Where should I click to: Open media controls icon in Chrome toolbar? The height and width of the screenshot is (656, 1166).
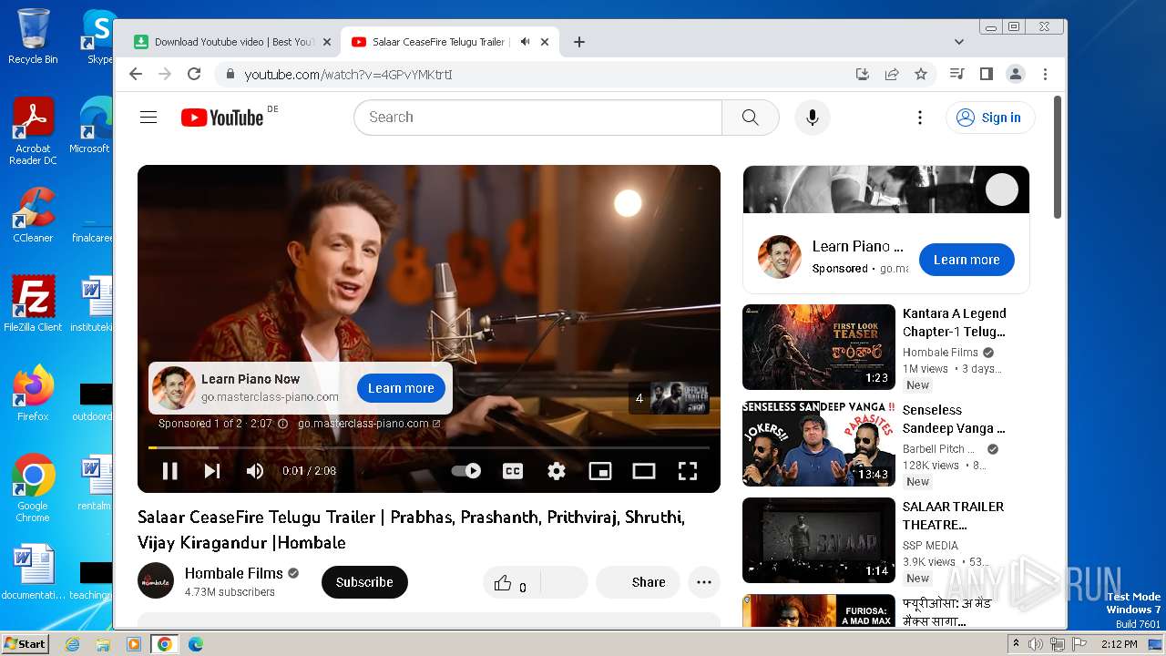956,75
